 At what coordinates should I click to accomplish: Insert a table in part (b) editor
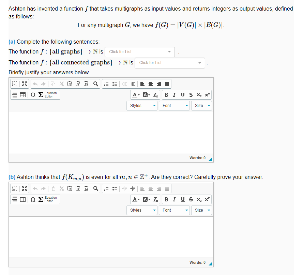23,199
